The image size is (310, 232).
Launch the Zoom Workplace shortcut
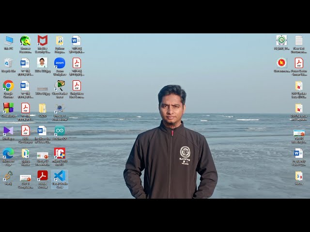pos(60,63)
